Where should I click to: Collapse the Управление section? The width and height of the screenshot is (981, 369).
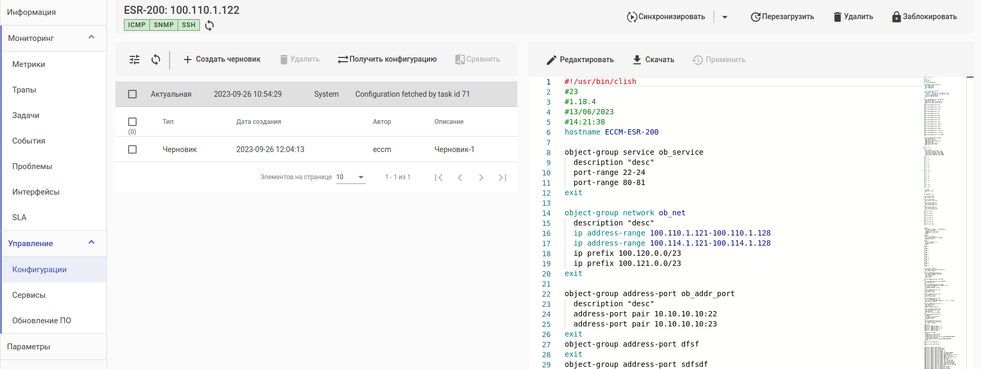coord(91,243)
